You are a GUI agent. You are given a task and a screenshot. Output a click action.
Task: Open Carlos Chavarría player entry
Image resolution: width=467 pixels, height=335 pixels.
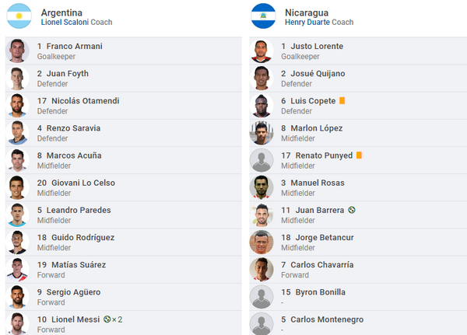click(x=324, y=265)
